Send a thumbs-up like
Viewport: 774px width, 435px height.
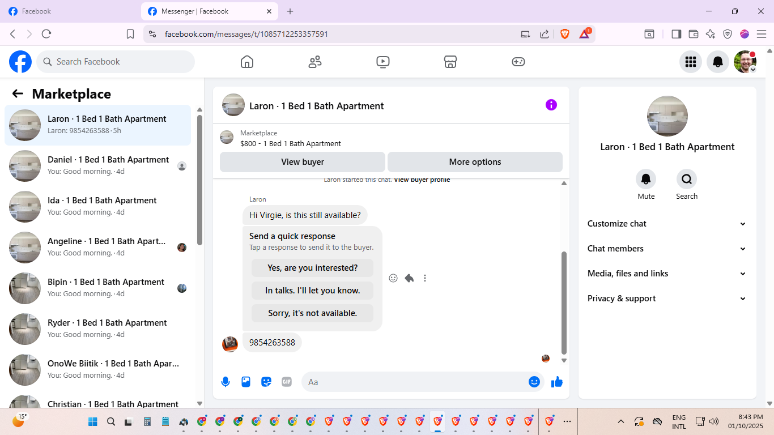tap(557, 382)
